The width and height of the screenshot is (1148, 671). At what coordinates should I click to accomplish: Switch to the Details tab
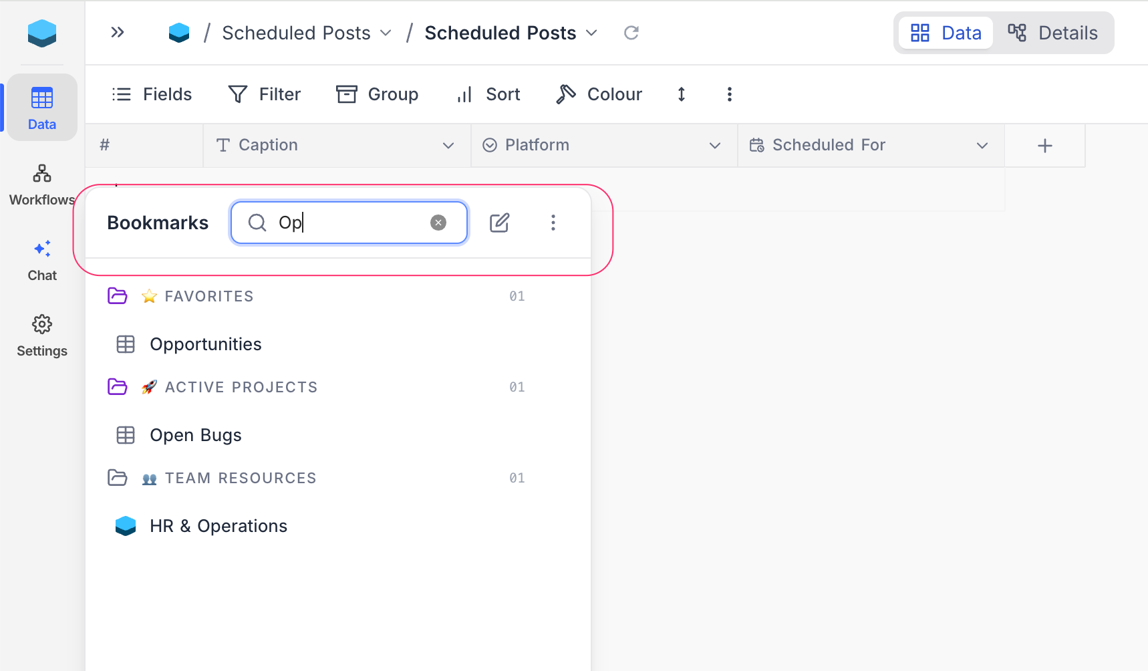1053,33
